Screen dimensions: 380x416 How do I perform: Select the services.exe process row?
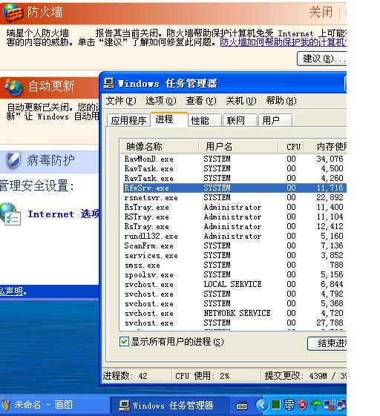234,255
